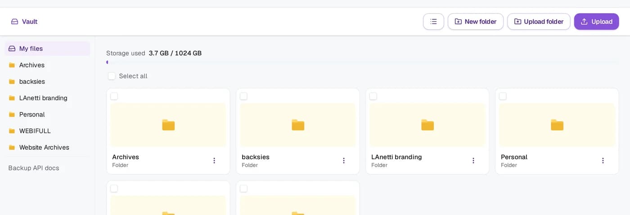630x215 pixels.
Task: Tick the second card checkbox in second row
Action: pyautogui.click(x=243, y=188)
